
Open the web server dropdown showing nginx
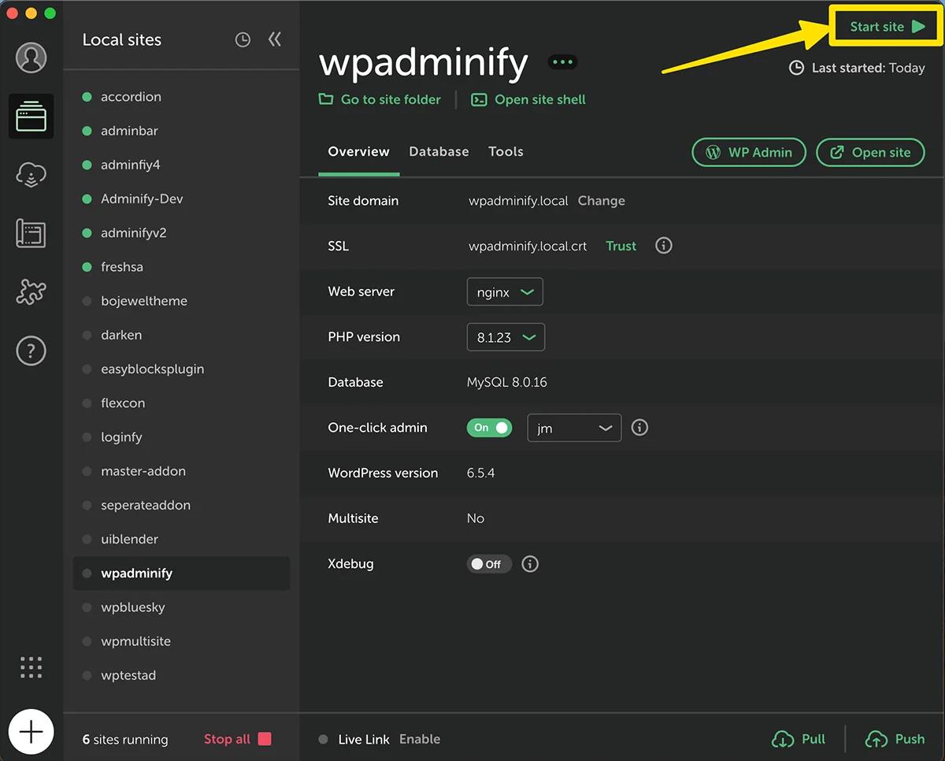tap(505, 291)
